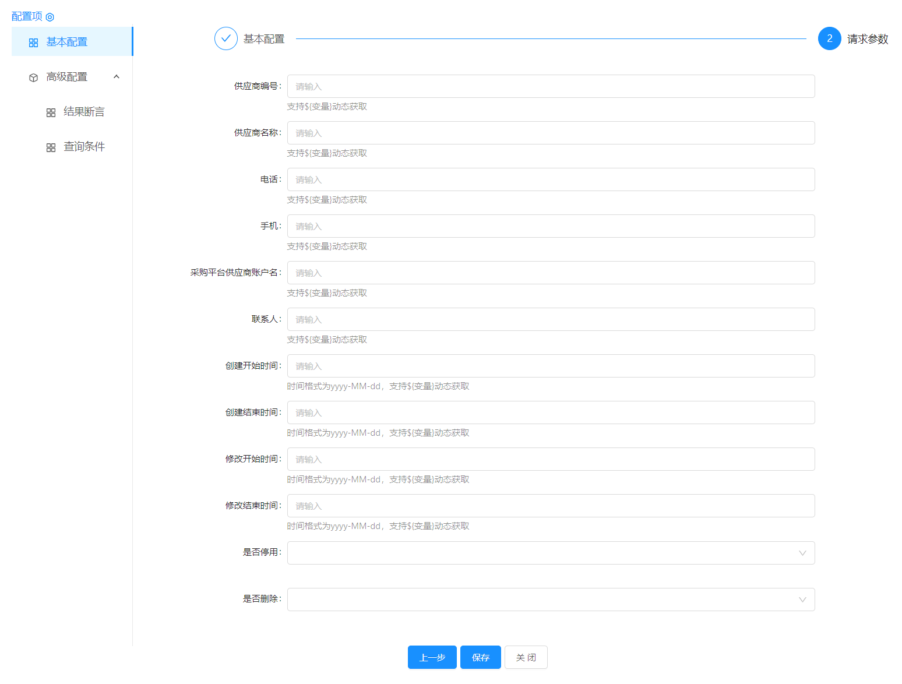Go back with the 上一步 button
902x684 pixels.
(432, 657)
